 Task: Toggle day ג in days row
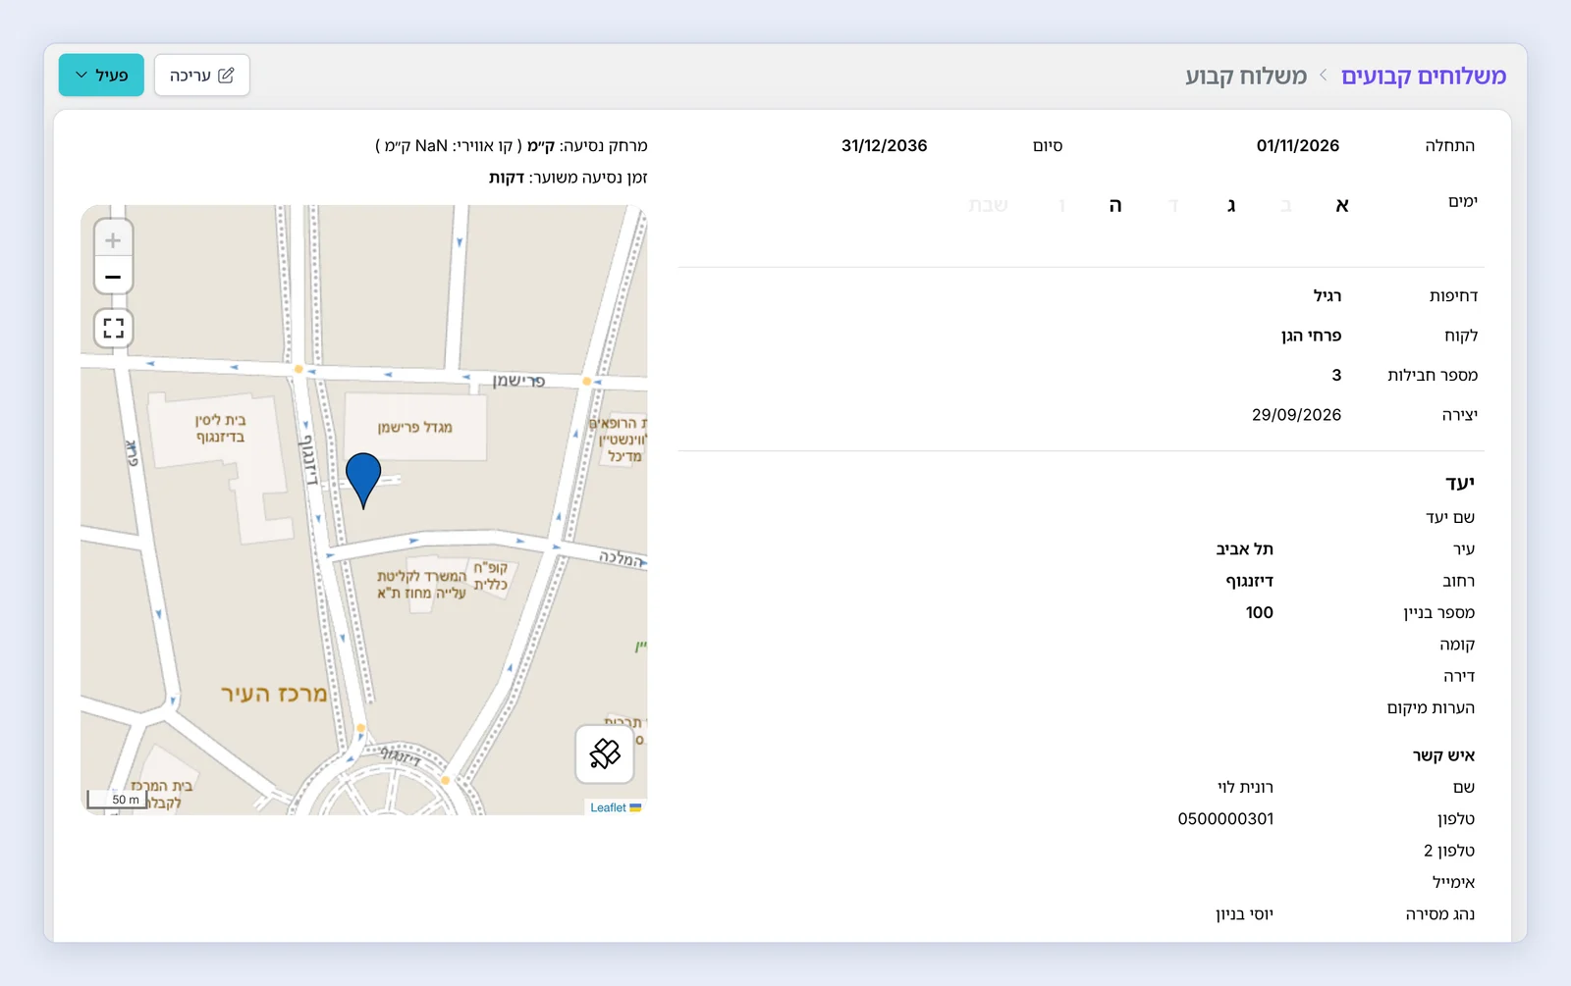pos(1231,205)
